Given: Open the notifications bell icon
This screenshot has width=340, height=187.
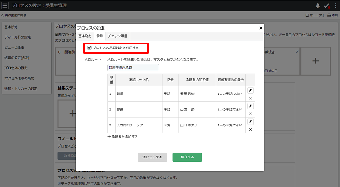Looking at the screenshot, I should 318,6.
